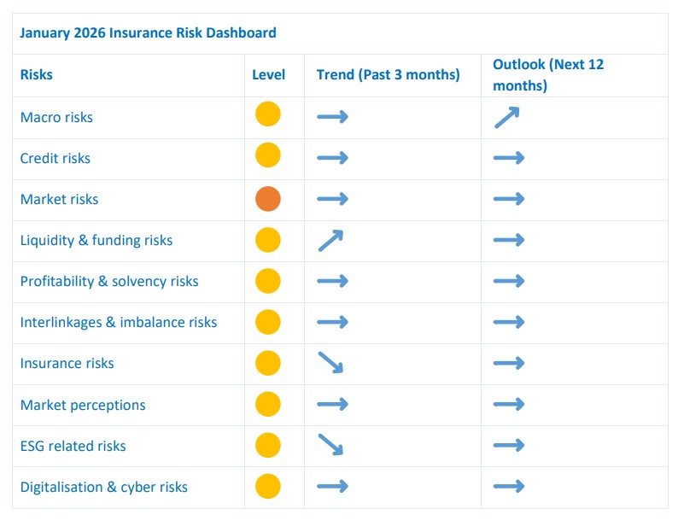Click the Macro risks upward outlook arrow

507,117
